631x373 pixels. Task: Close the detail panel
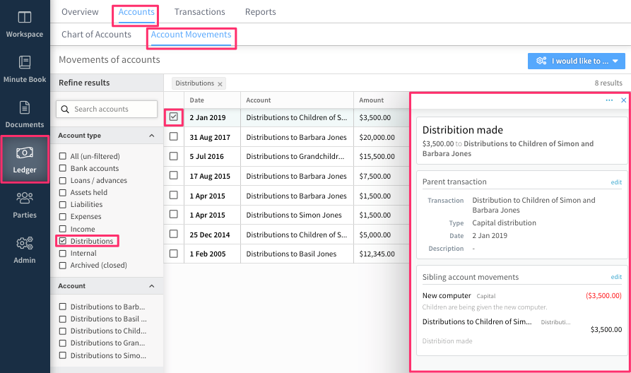[623, 100]
